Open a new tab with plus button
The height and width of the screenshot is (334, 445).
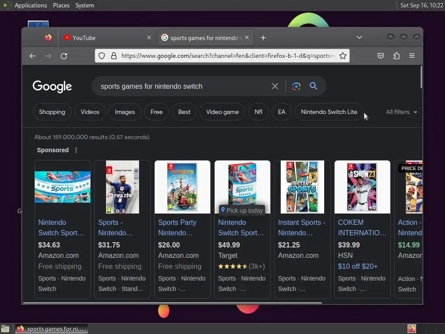tap(263, 38)
